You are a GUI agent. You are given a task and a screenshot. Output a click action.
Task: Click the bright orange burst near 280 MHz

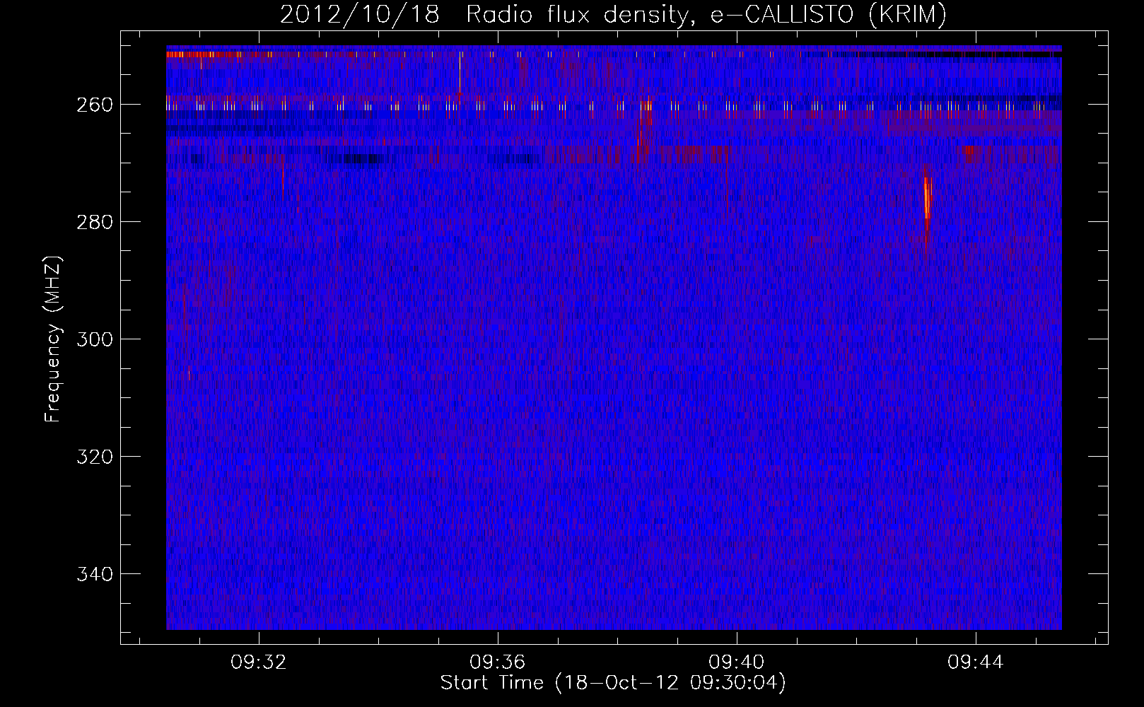[x=926, y=199]
